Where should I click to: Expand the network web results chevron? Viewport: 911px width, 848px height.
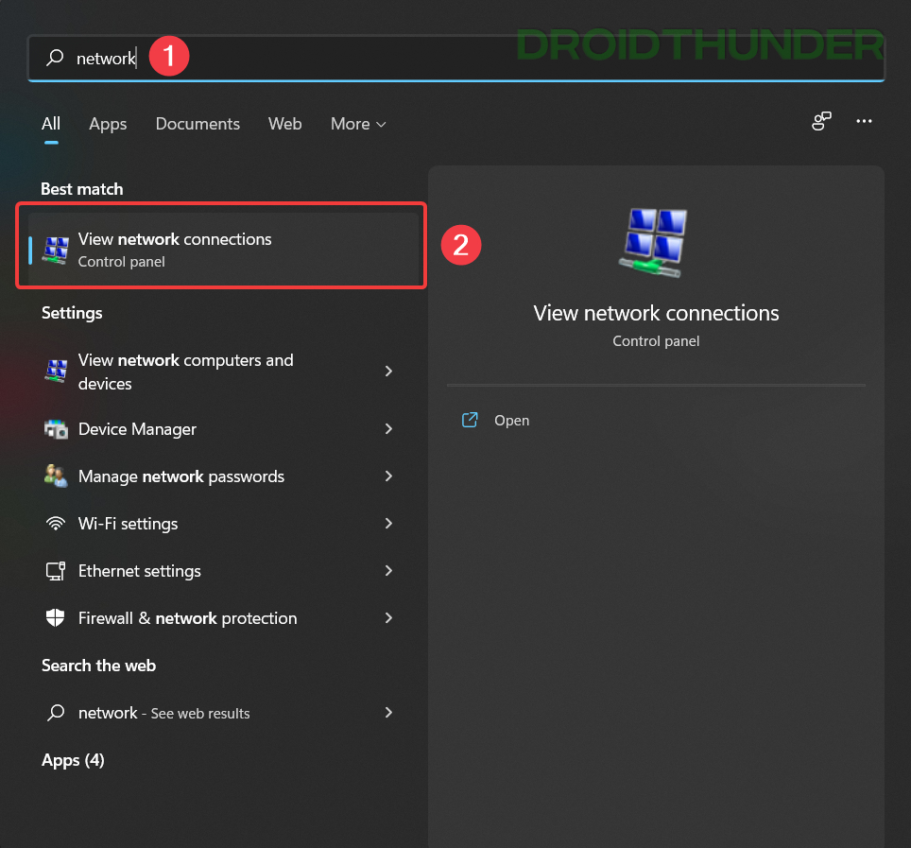[x=388, y=713]
